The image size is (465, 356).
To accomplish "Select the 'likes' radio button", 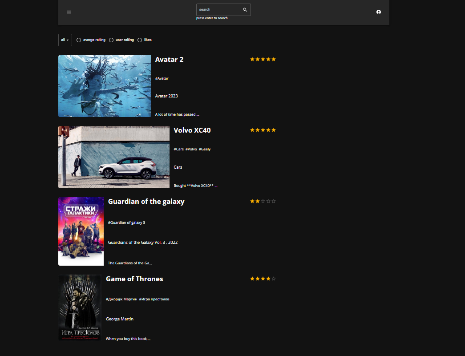I will [140, 40].
